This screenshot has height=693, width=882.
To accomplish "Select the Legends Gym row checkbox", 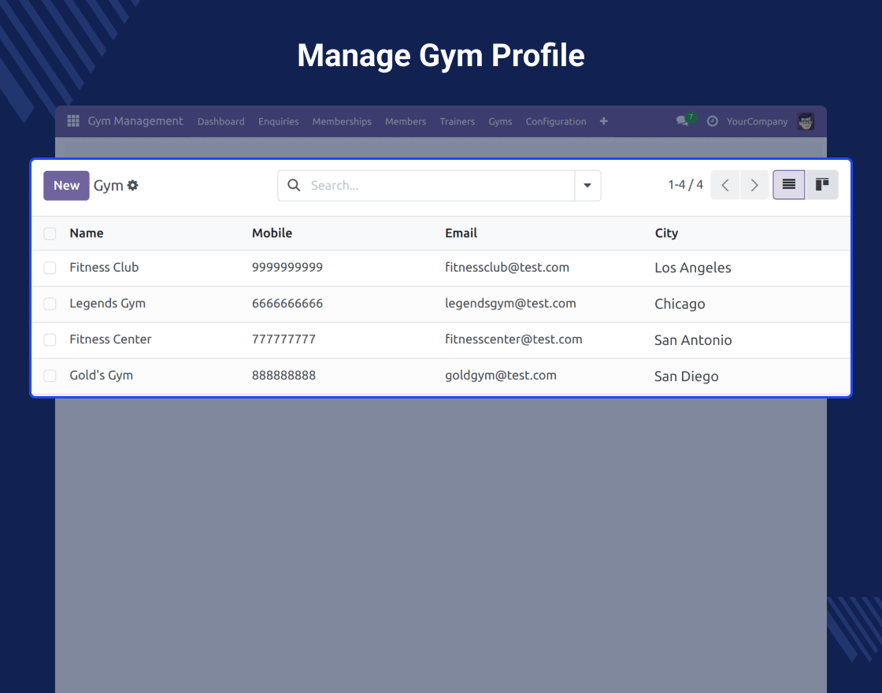I will coord(50,304).
